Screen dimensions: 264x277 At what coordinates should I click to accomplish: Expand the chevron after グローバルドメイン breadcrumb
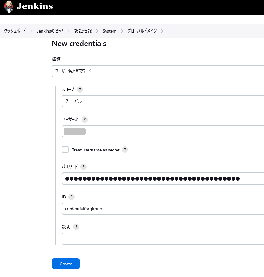click(162, 31)
